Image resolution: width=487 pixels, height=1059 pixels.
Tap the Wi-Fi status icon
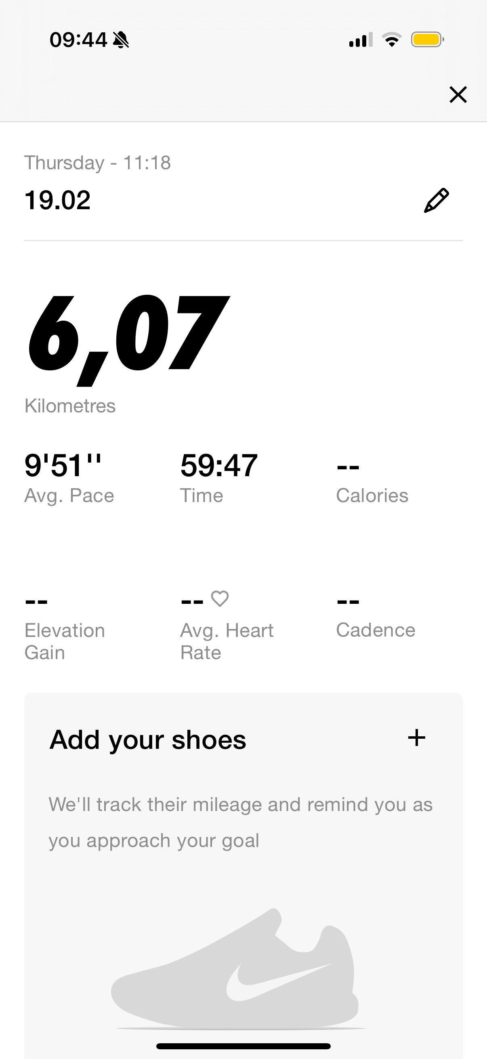coord(392,40)
